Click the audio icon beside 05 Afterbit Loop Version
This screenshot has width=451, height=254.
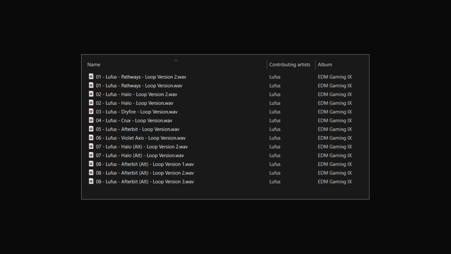point(91,129)
